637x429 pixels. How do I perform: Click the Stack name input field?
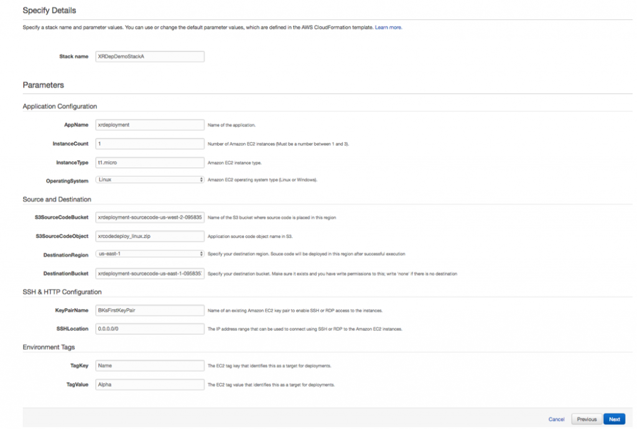(150, 57)
